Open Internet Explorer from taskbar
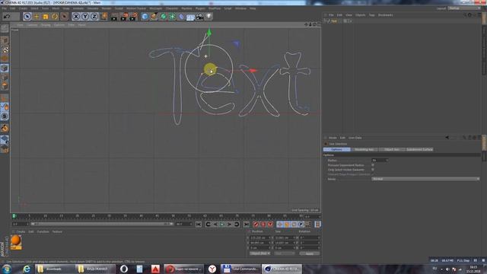Image resolution: width=487 pixels, height=274 pixels. click(27, 269)
